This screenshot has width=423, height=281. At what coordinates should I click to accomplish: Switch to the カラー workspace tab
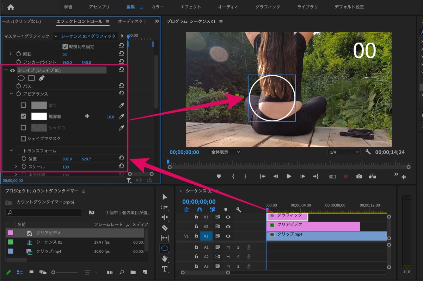[x=157, y=7]
